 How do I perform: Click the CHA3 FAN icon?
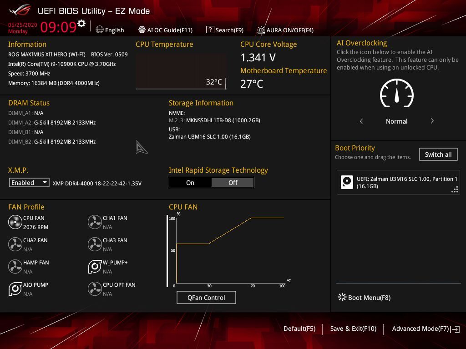pyautogui.click(x=95, y=244)
